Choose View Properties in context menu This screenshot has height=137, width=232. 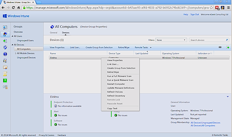click(x=115, y=60)
